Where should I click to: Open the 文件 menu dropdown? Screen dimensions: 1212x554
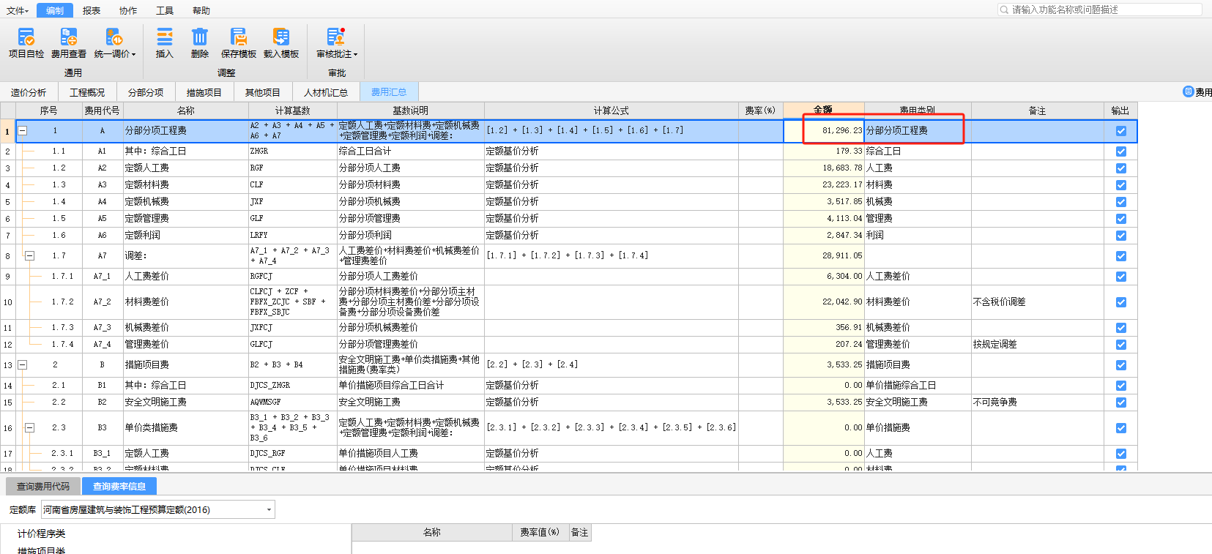[x=17, y=10]
